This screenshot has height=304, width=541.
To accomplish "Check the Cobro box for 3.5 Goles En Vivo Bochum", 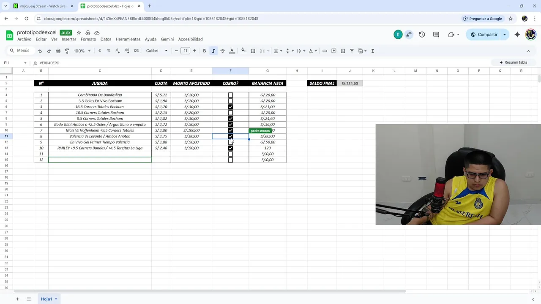I will tap(230, 101).
